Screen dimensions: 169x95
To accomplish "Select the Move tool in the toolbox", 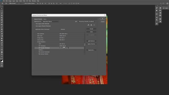I will tap(2, 8).
